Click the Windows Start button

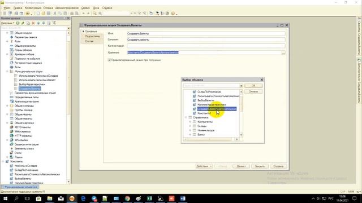pos(5,198)
